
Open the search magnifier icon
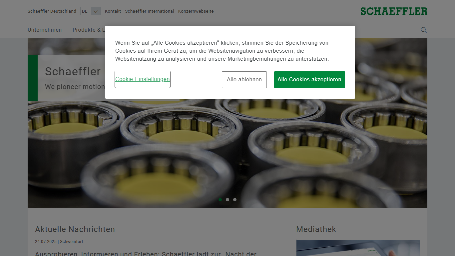click(424, 30)
